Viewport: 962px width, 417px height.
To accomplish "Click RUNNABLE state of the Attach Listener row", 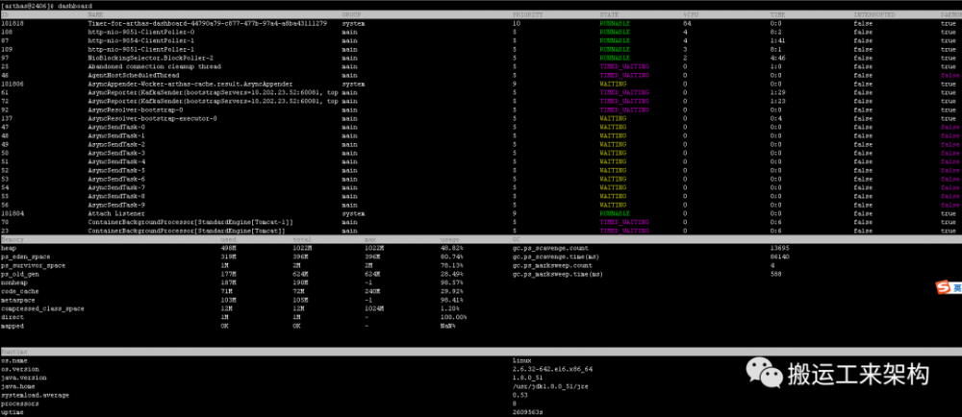I will click(615, 213).
